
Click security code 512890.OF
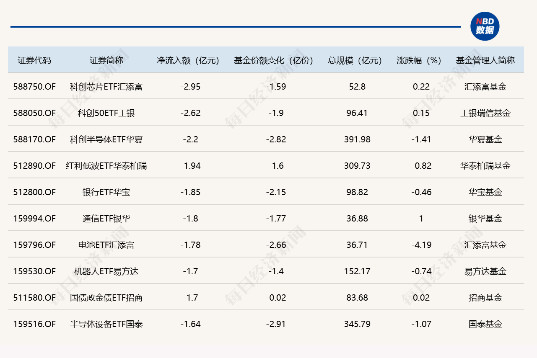pos(34,166)
